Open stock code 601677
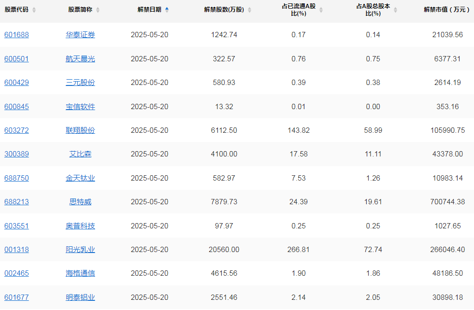This screenshot has width=474, height=310. (x=16, y=297)
